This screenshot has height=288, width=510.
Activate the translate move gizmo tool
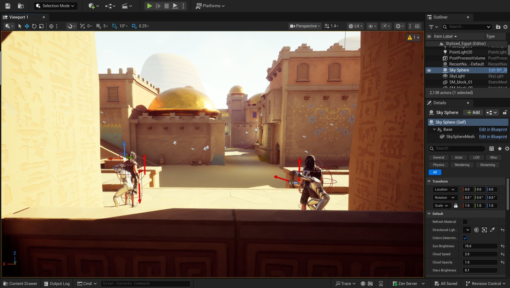tap(27, 26)
